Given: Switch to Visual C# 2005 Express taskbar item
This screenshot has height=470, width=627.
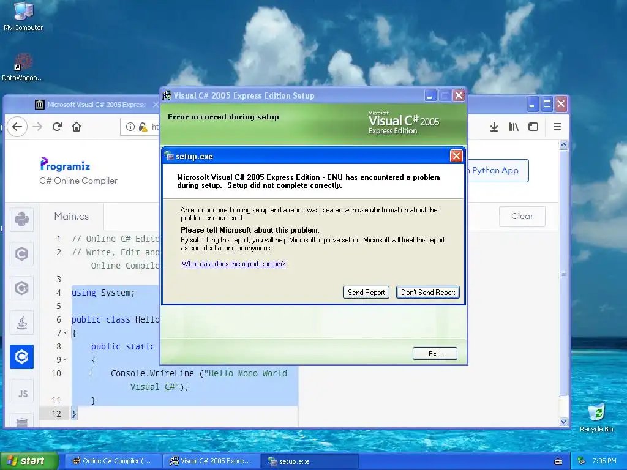Looking at the screenshot, I should (212, 461).
